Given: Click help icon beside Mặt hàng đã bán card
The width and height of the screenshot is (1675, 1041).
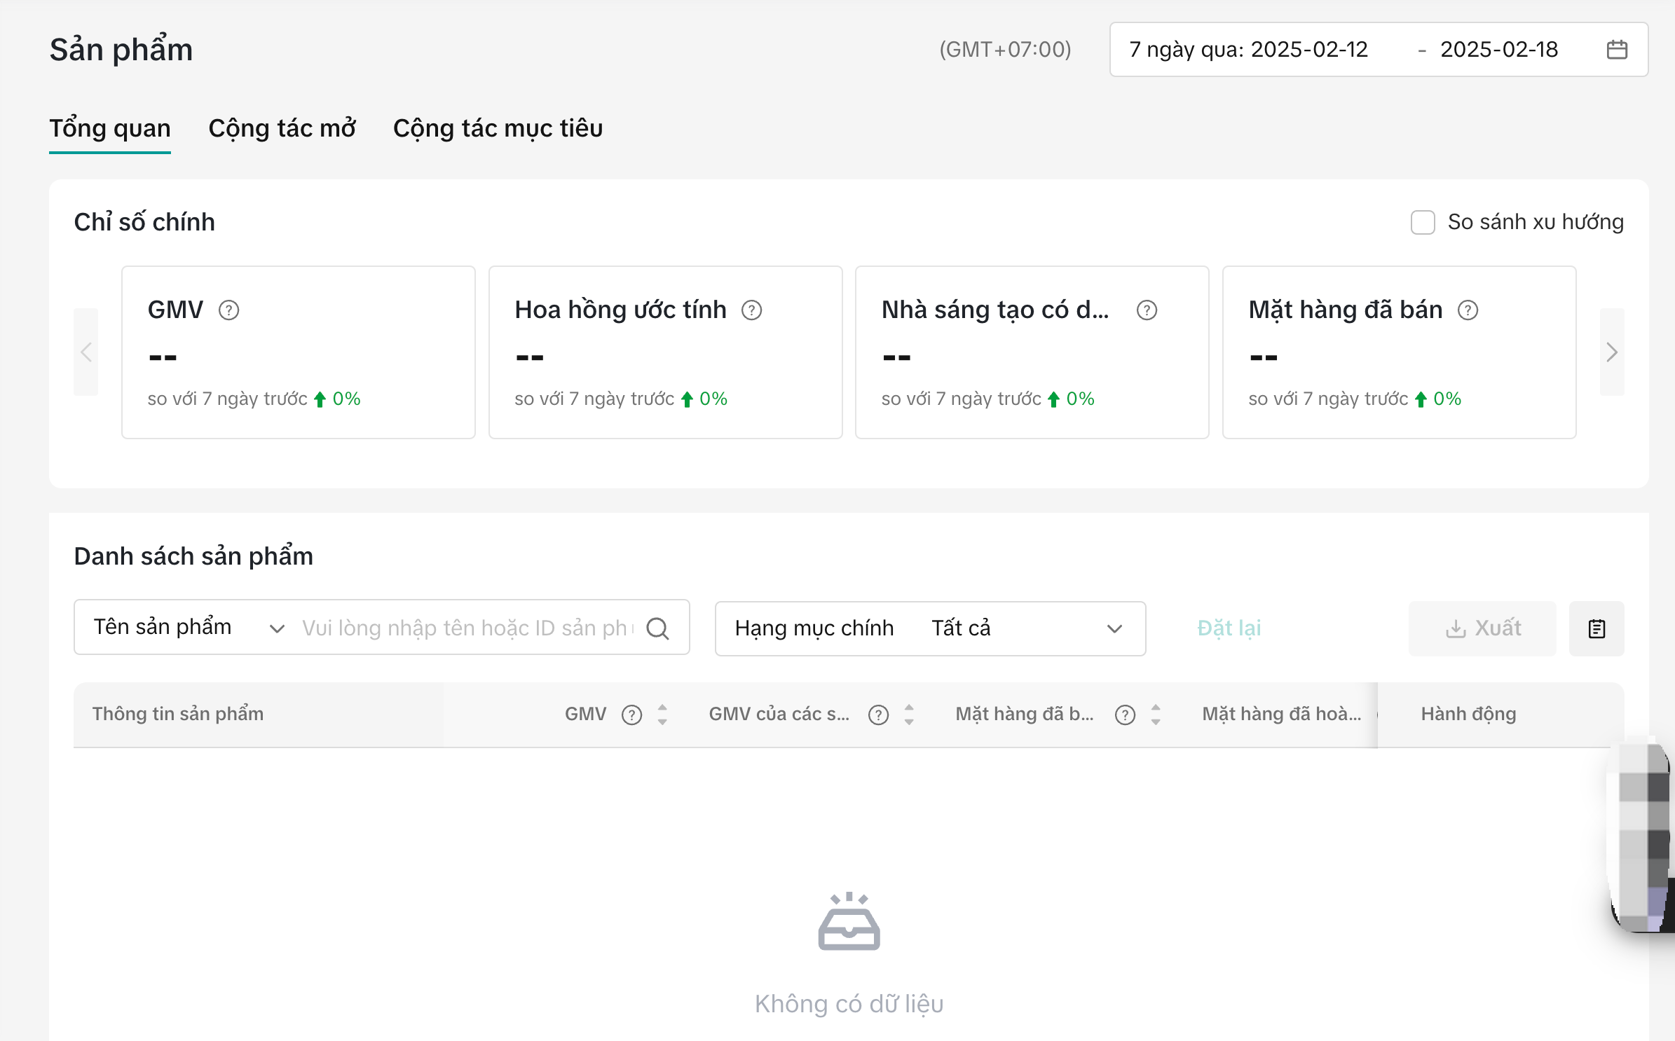Looking at the screenshot, I should click(x=1468, y=310).
